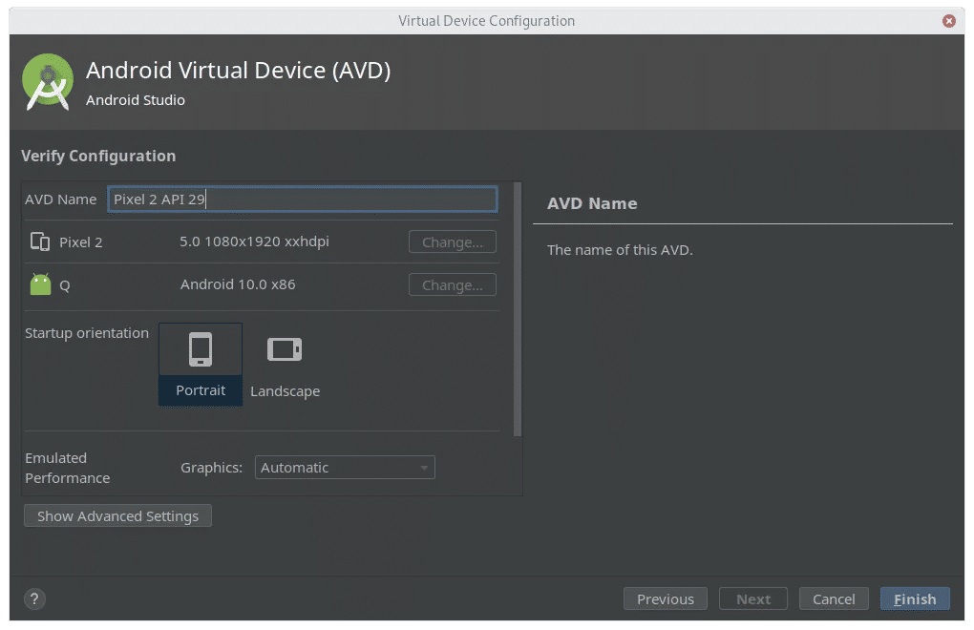The image size is (974, 630).
Task: Finish creating the virtual device
Action: [x=915, y=598]
